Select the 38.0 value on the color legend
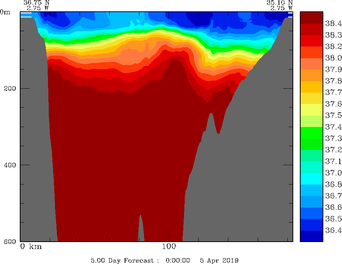 (333, 58)
